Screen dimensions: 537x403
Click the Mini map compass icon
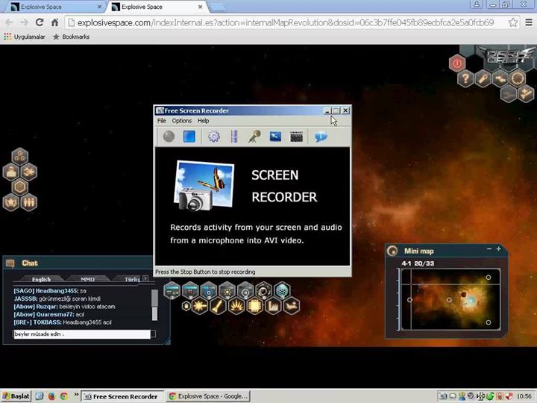tap(392, 251)
